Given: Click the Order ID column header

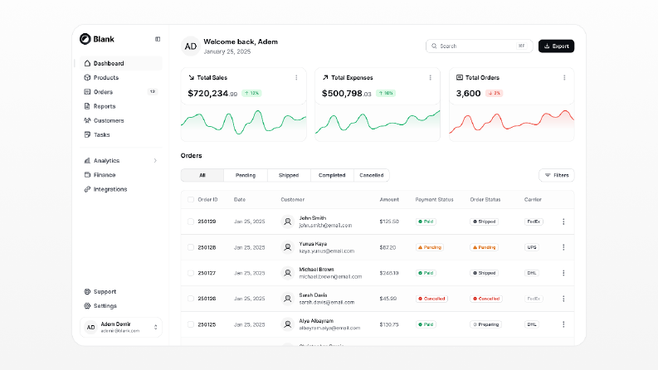Looking at the screenshot, I should click(x=207, y=200).
